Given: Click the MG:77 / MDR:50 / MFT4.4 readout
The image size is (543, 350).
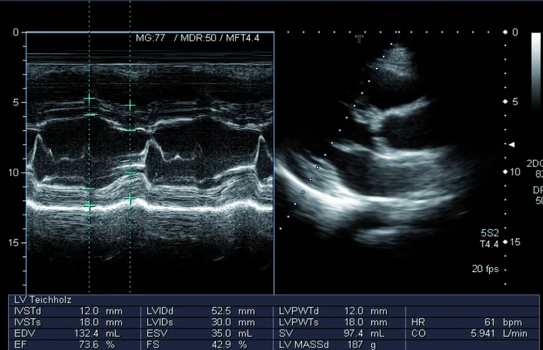Looking at the screenshot, I should click(198, 38).
